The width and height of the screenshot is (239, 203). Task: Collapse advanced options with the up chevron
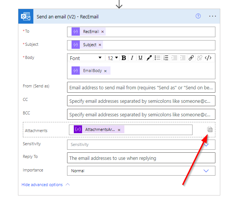pos(68,185)
